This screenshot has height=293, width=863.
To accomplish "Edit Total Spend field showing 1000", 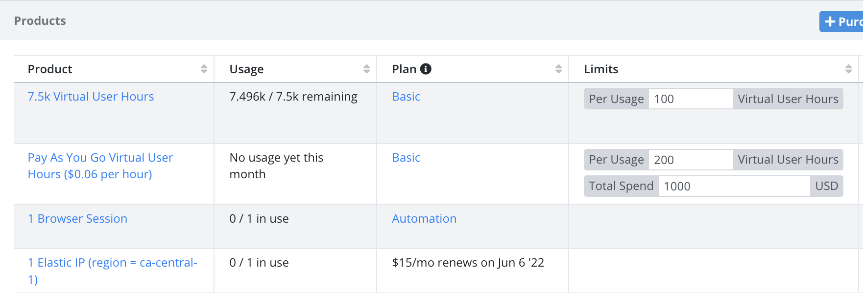I will 734,186.
